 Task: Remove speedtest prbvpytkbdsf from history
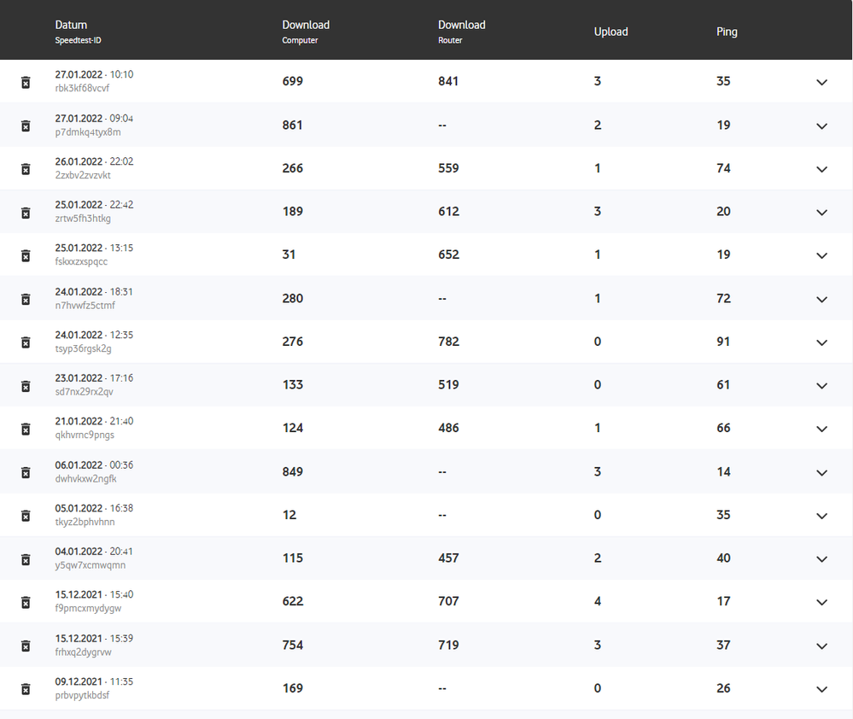pyautogui.click(x=26, y=689)
